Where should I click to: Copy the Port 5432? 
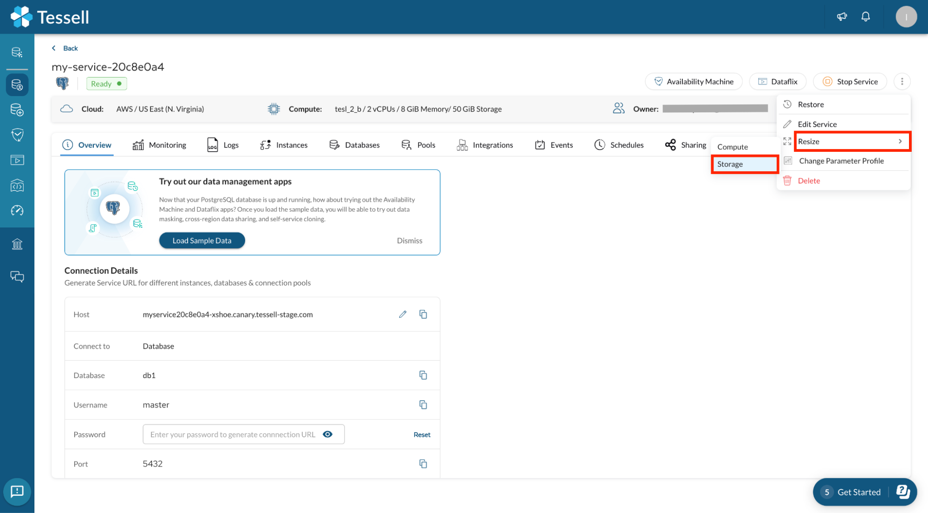tap(423, 464)
